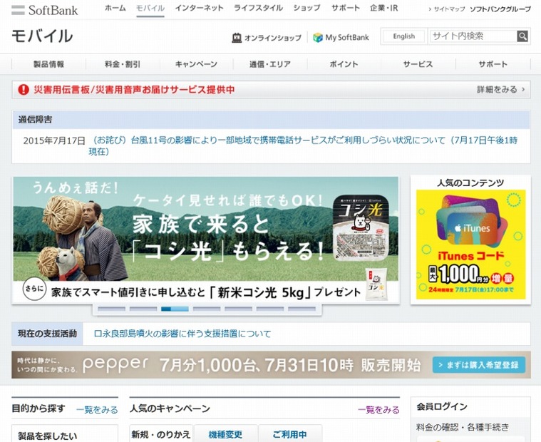
Task: Click the online shop bag icon
Action: point(237,38)
